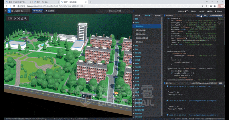Screen dimensions: 229x120
Task: Toggle the 场景信息 switch
Action: (186, 11)
